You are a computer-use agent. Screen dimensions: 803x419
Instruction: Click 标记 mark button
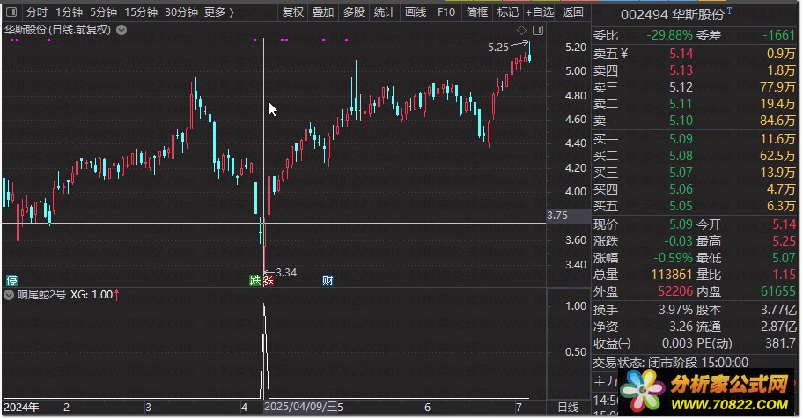click(507, 11)
